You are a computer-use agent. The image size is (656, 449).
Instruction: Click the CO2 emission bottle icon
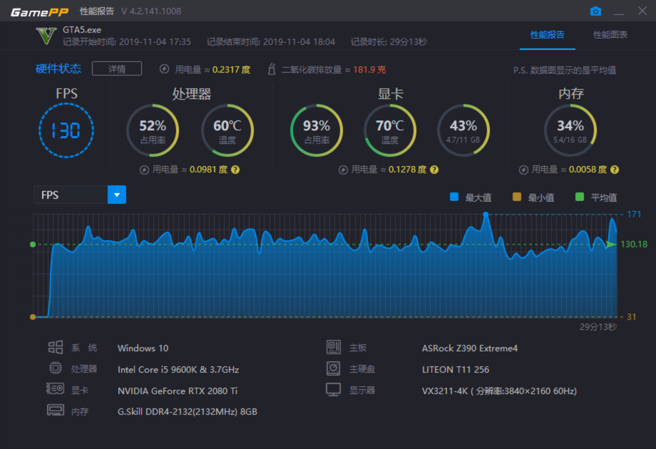click(271, 69)
